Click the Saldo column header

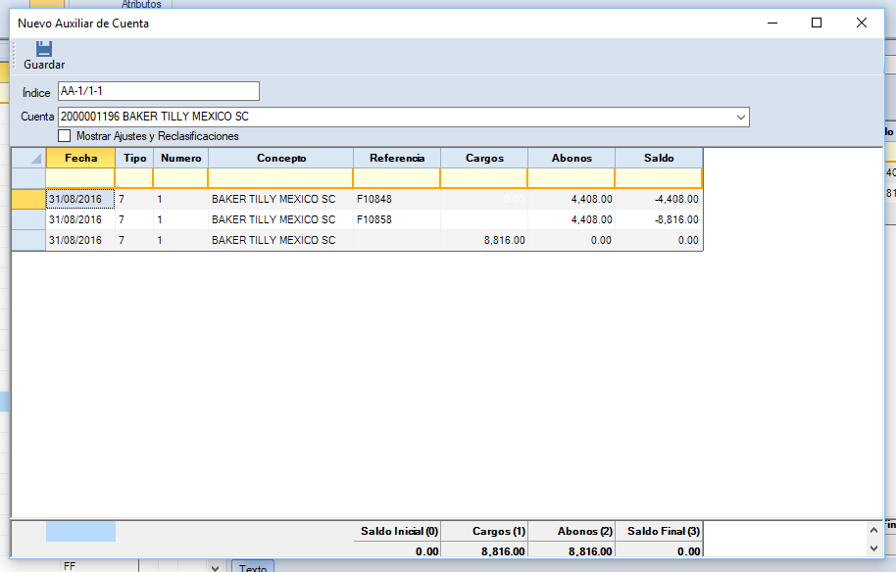point(659,158)
